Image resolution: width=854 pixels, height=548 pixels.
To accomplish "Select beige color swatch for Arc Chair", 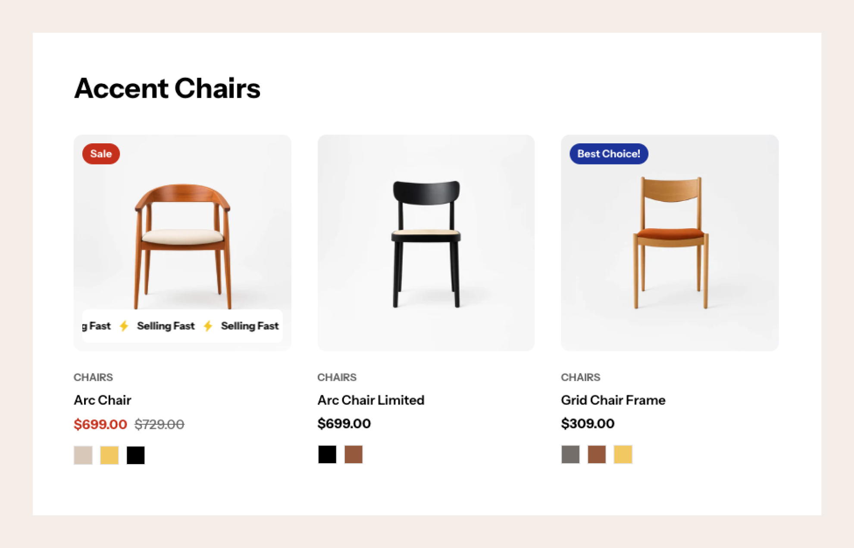I will 83,455.
